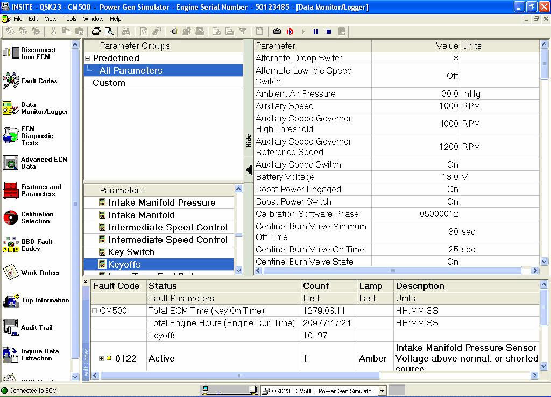Open ECM Diagnostic Tests in the sidebar
The height and width of the screenshot is (397, 551).
(x=28, y=135)
